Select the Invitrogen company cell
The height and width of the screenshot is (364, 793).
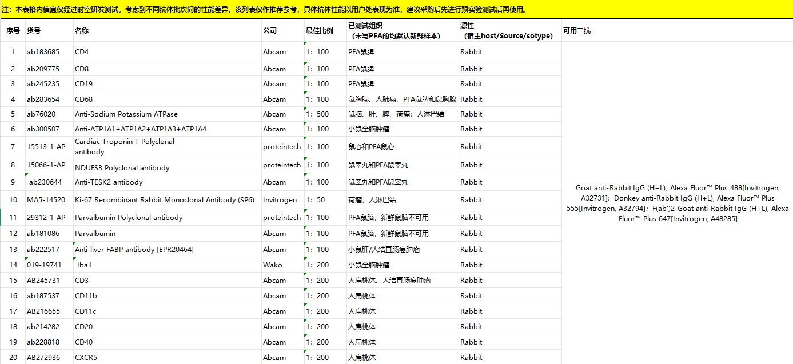[283, 199]
